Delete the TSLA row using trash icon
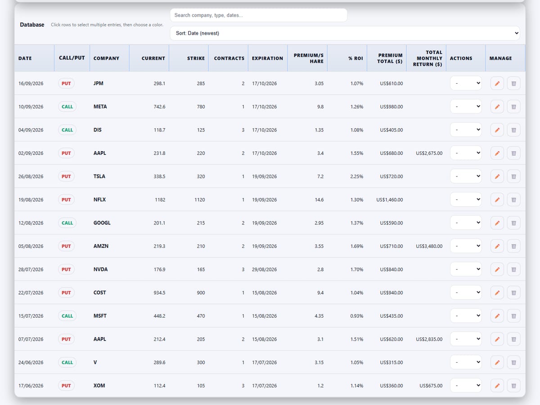540x405 pixels. pos(513,176)
